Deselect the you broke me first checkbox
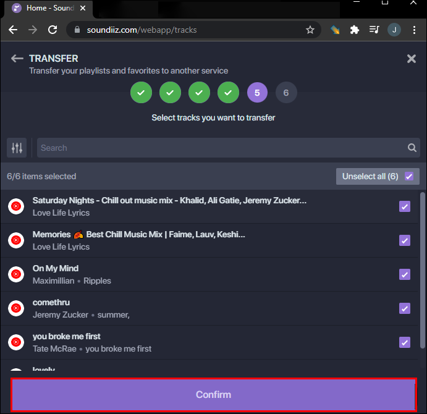427x414 pixels. 405,342
